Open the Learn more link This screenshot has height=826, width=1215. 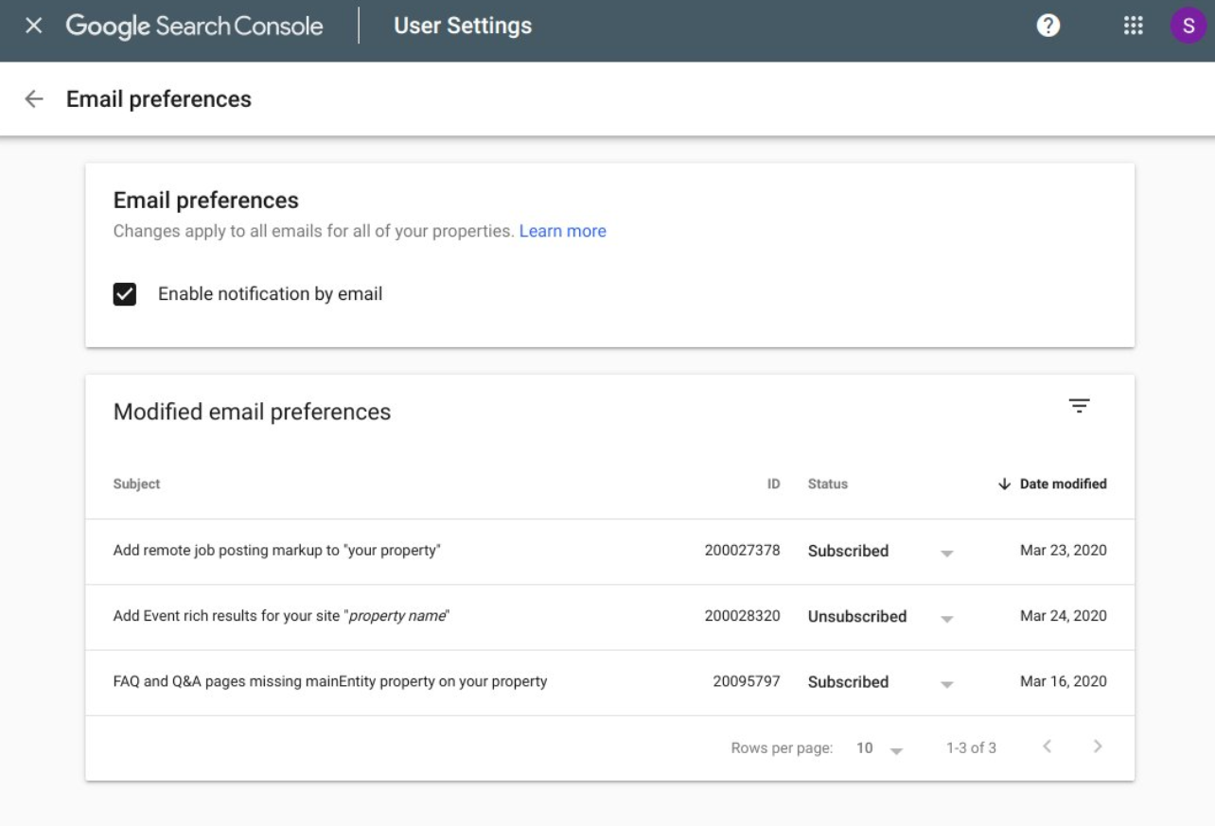[x=562, y=231]
